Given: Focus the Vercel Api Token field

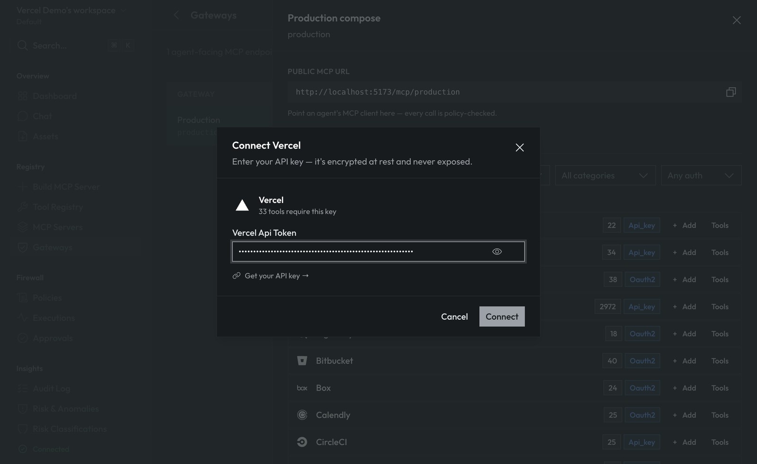Looking at the screenshot, I should coord(378,252).
